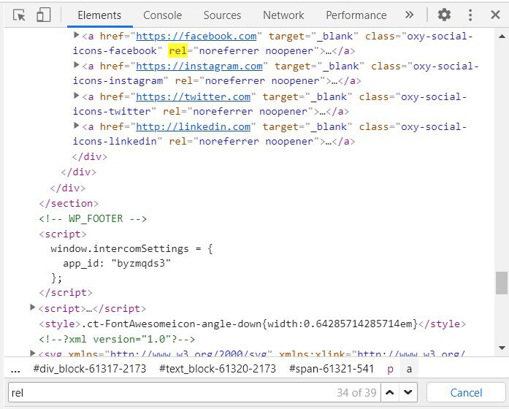Select breadcrumb #text_block-61320-2173
The image size is (509, 409).
click(x=218, y=369)
